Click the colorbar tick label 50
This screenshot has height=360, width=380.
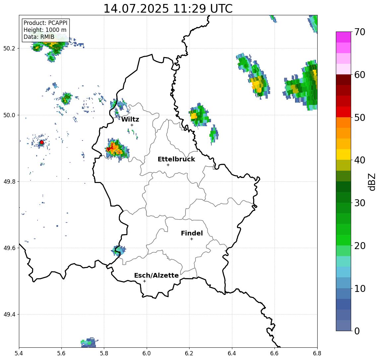[360, 118]
